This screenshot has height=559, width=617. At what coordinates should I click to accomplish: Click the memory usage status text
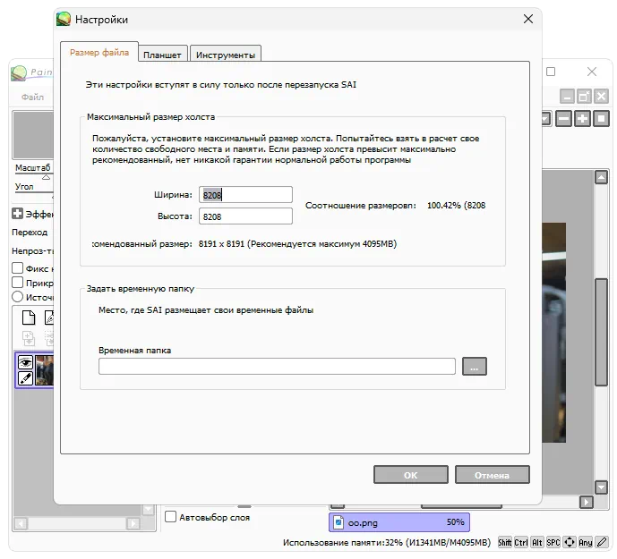387,543
